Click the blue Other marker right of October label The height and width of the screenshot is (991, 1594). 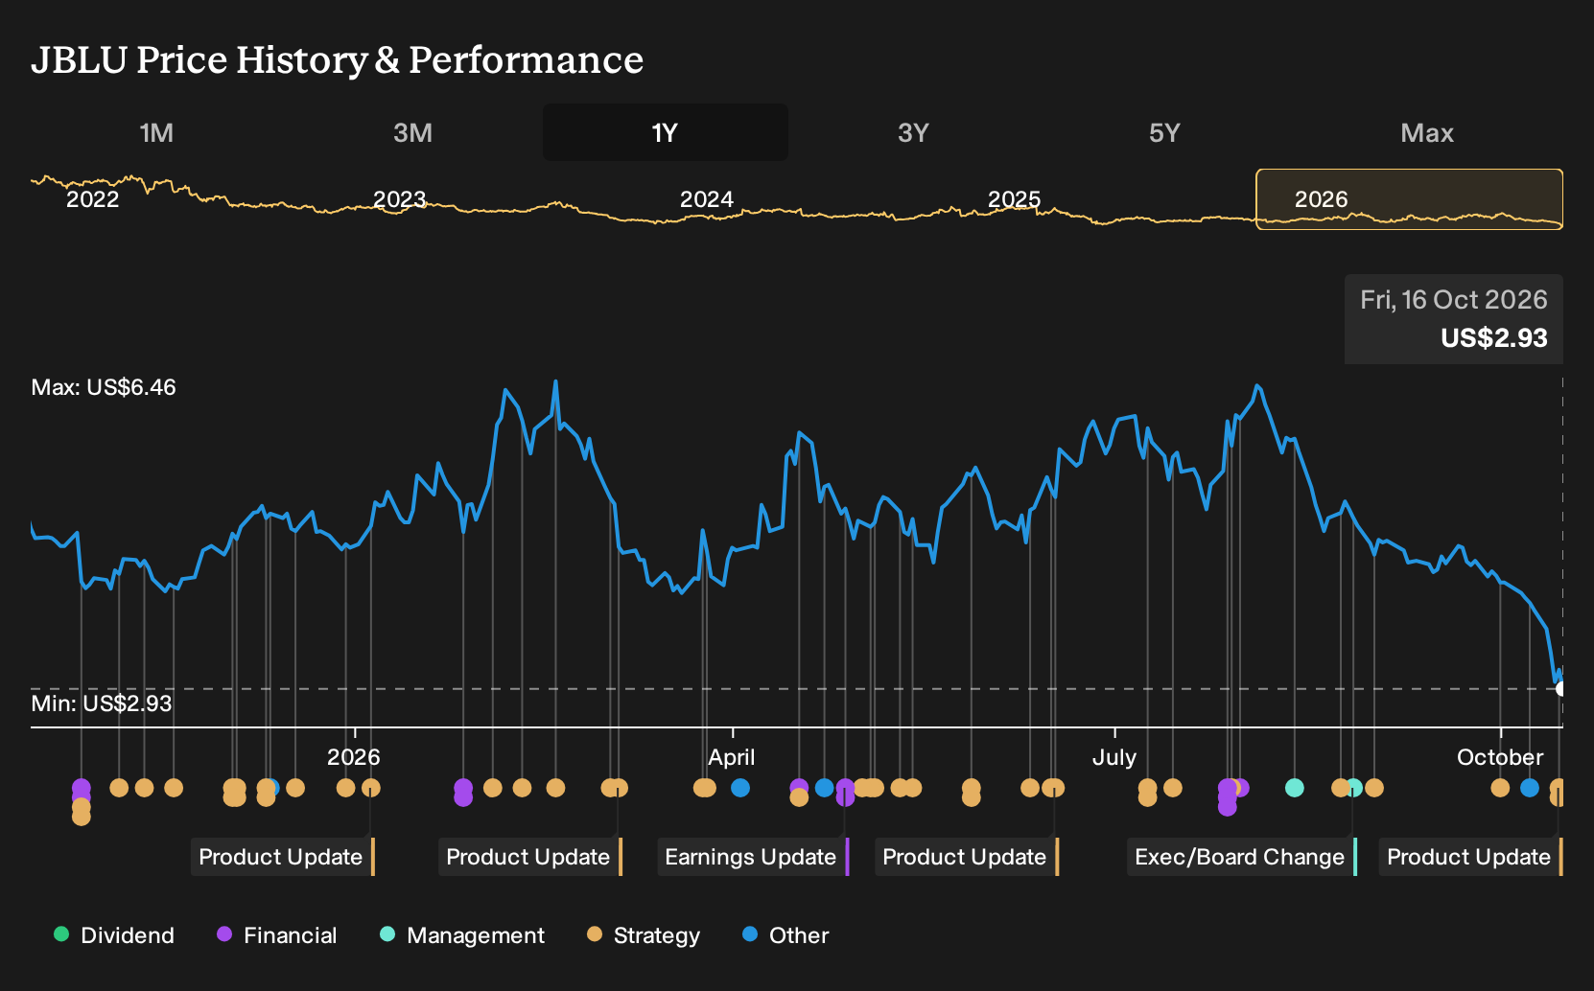1530,788
